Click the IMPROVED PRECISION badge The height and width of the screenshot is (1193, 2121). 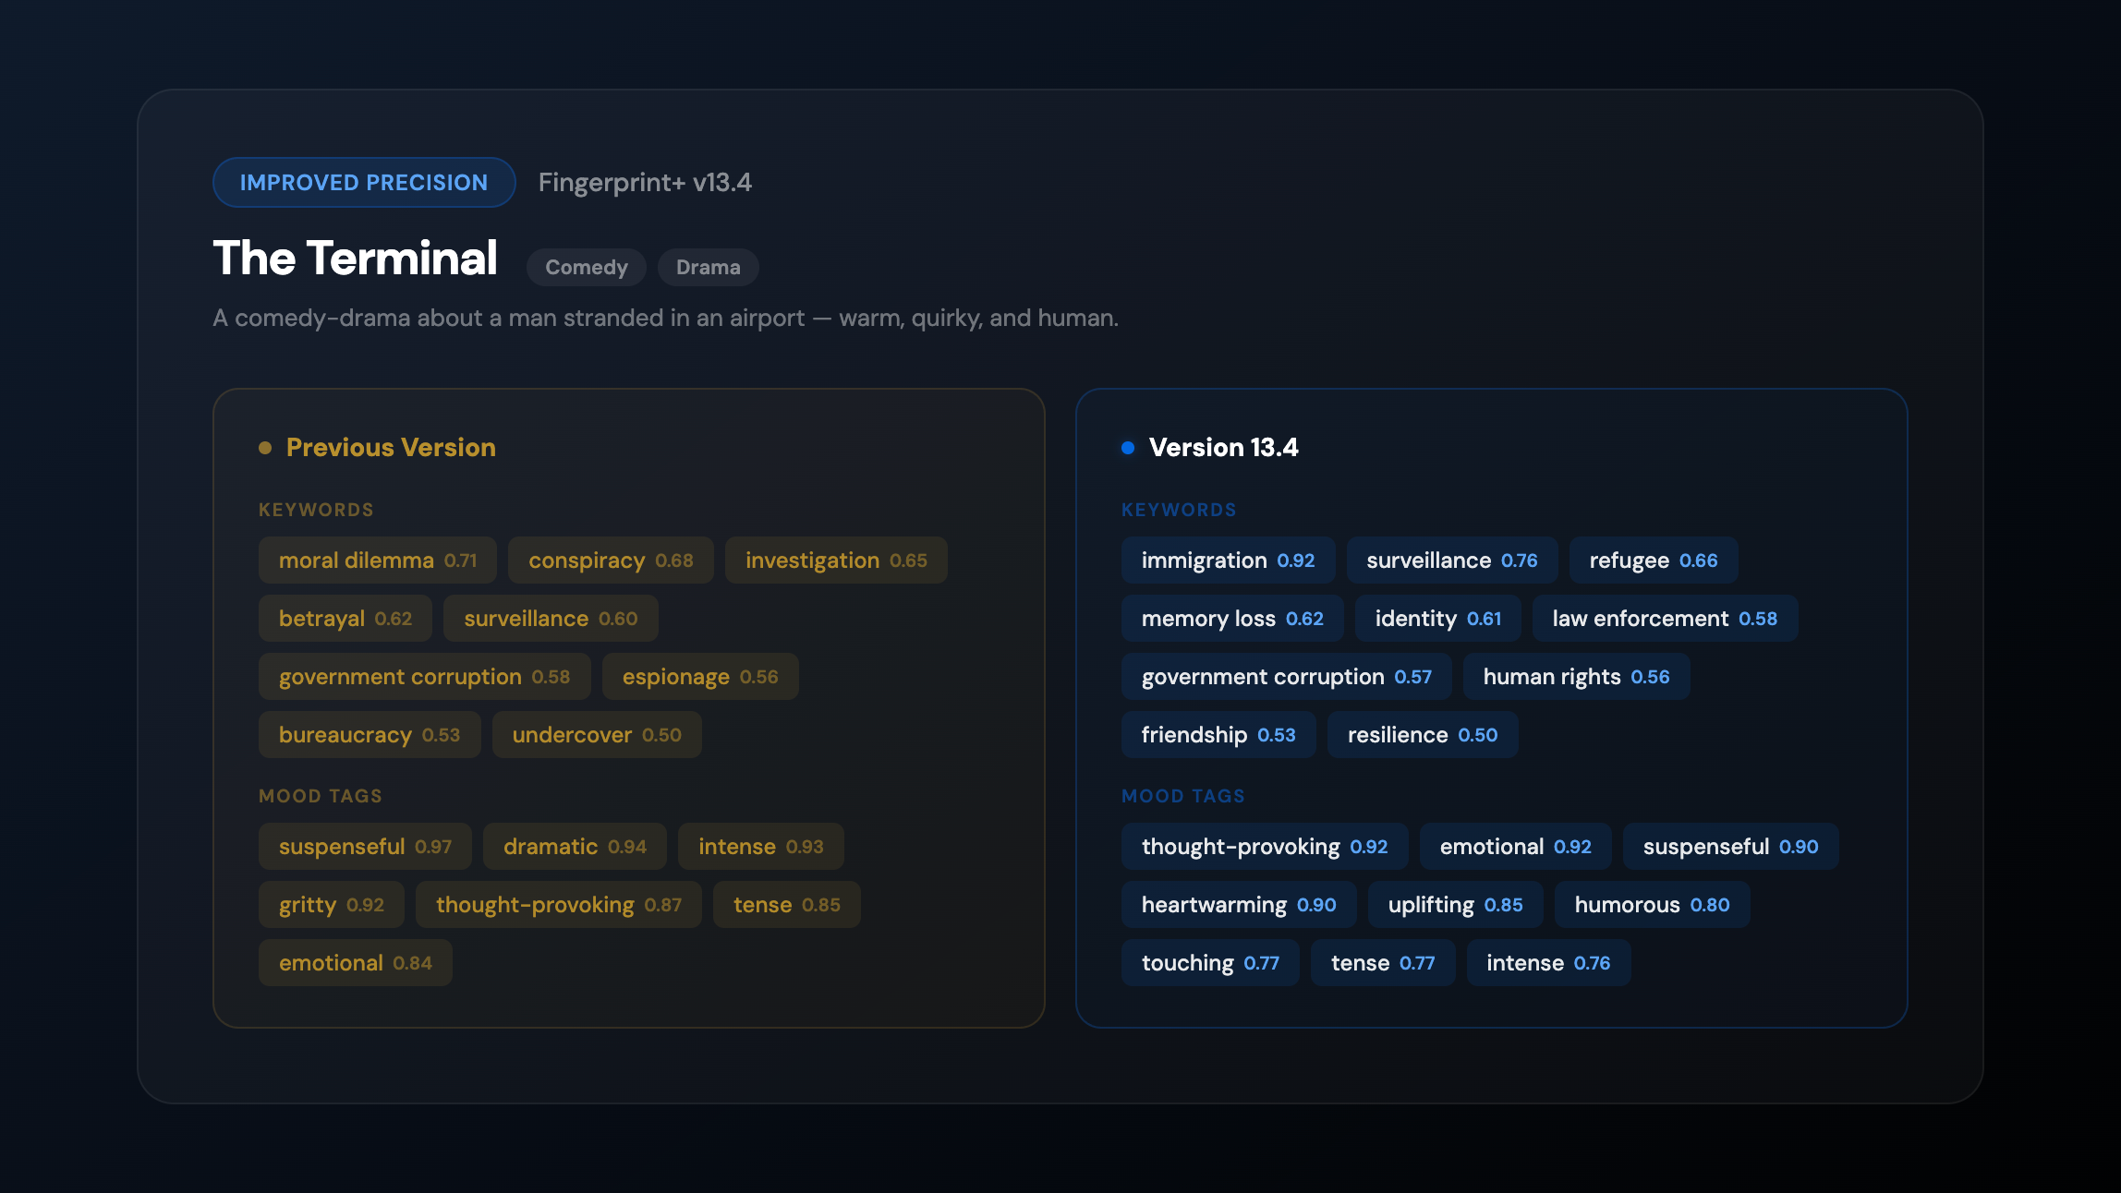click(363, 183)
